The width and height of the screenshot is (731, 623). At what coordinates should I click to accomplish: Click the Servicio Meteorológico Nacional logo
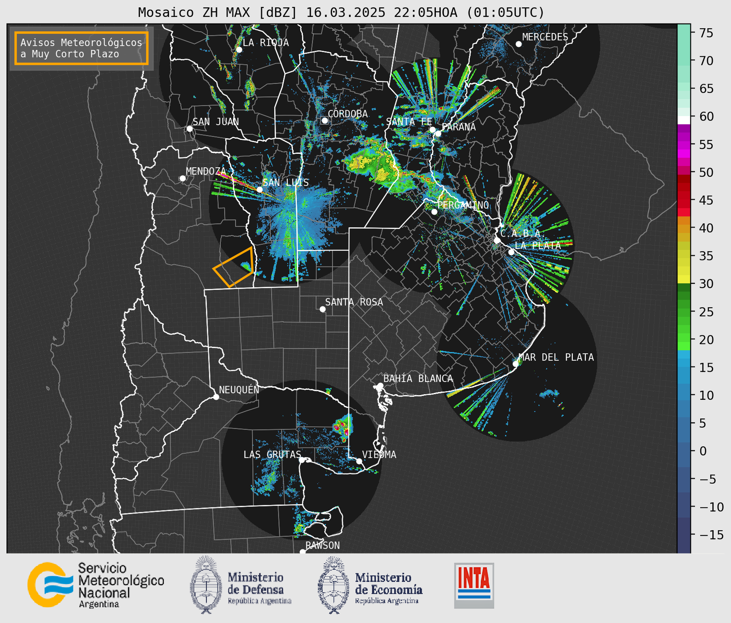pyautogui.click(x=96, y=585)
